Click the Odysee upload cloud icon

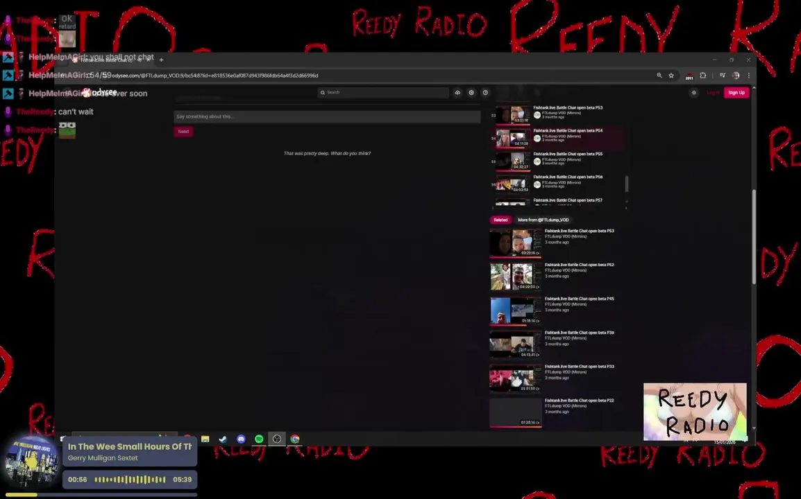[457, 92]
